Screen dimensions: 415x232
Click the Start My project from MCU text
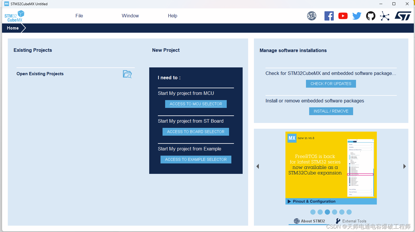(x=186, y=93)
